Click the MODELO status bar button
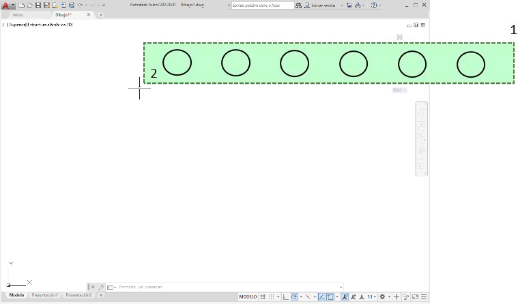This screenshot has height=304, width=518. click(x=248, y=297)
